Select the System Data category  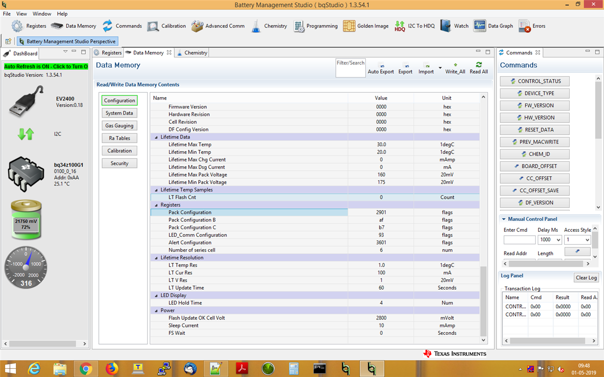pyautogui.click(x=119, y=113)
